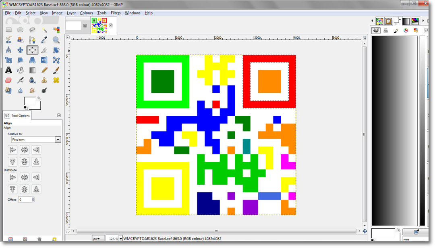Align right edge of target
435x248 pixels.
(x=36, y=150)
